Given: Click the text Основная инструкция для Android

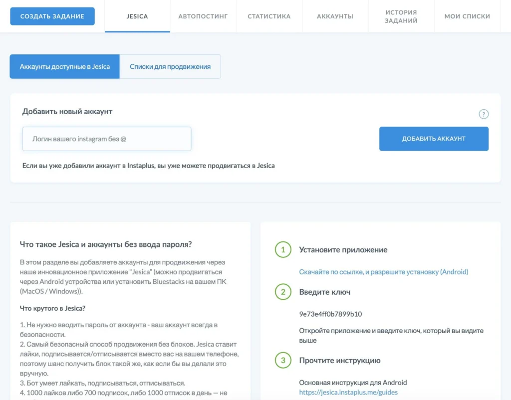Looking at the screenshot, I should click(353, 383).
